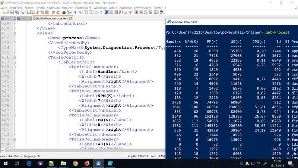Viewport: 298px width, 168px height.
Task: Click the spell check ABC icon
Action: (162, 12)
